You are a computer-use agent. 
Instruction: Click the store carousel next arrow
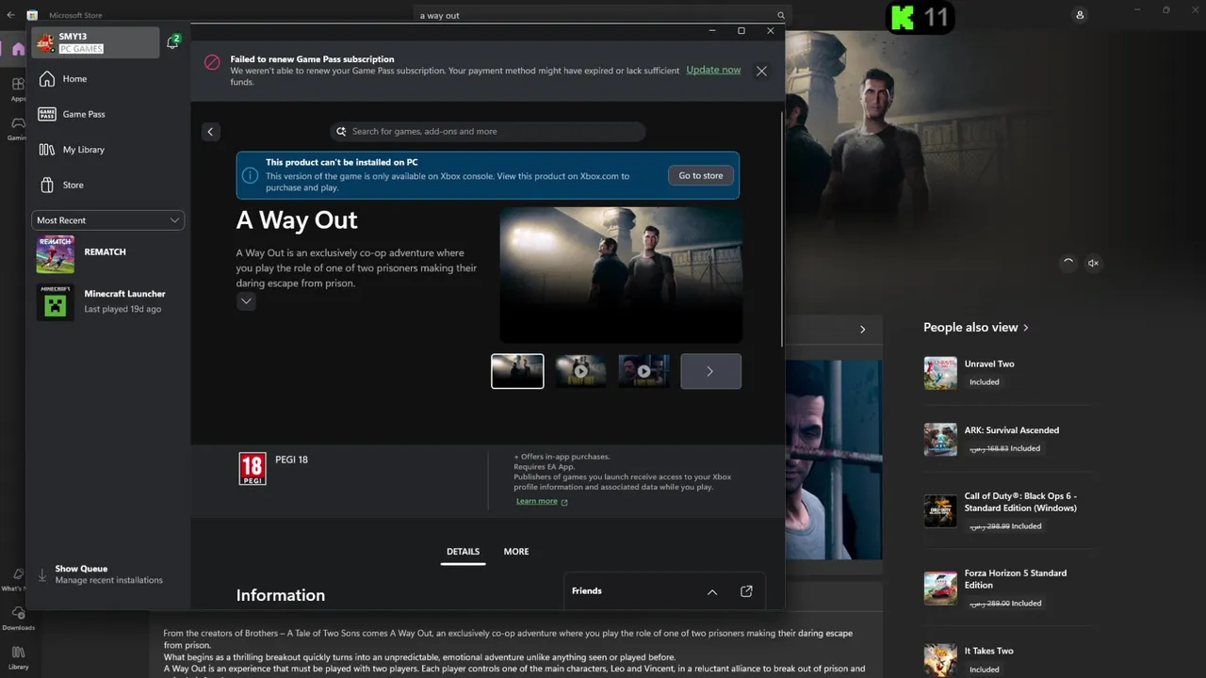click(862, 330)
